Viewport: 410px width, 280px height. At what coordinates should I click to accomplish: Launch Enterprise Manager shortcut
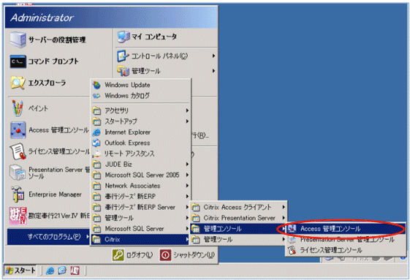coord(46,194)
